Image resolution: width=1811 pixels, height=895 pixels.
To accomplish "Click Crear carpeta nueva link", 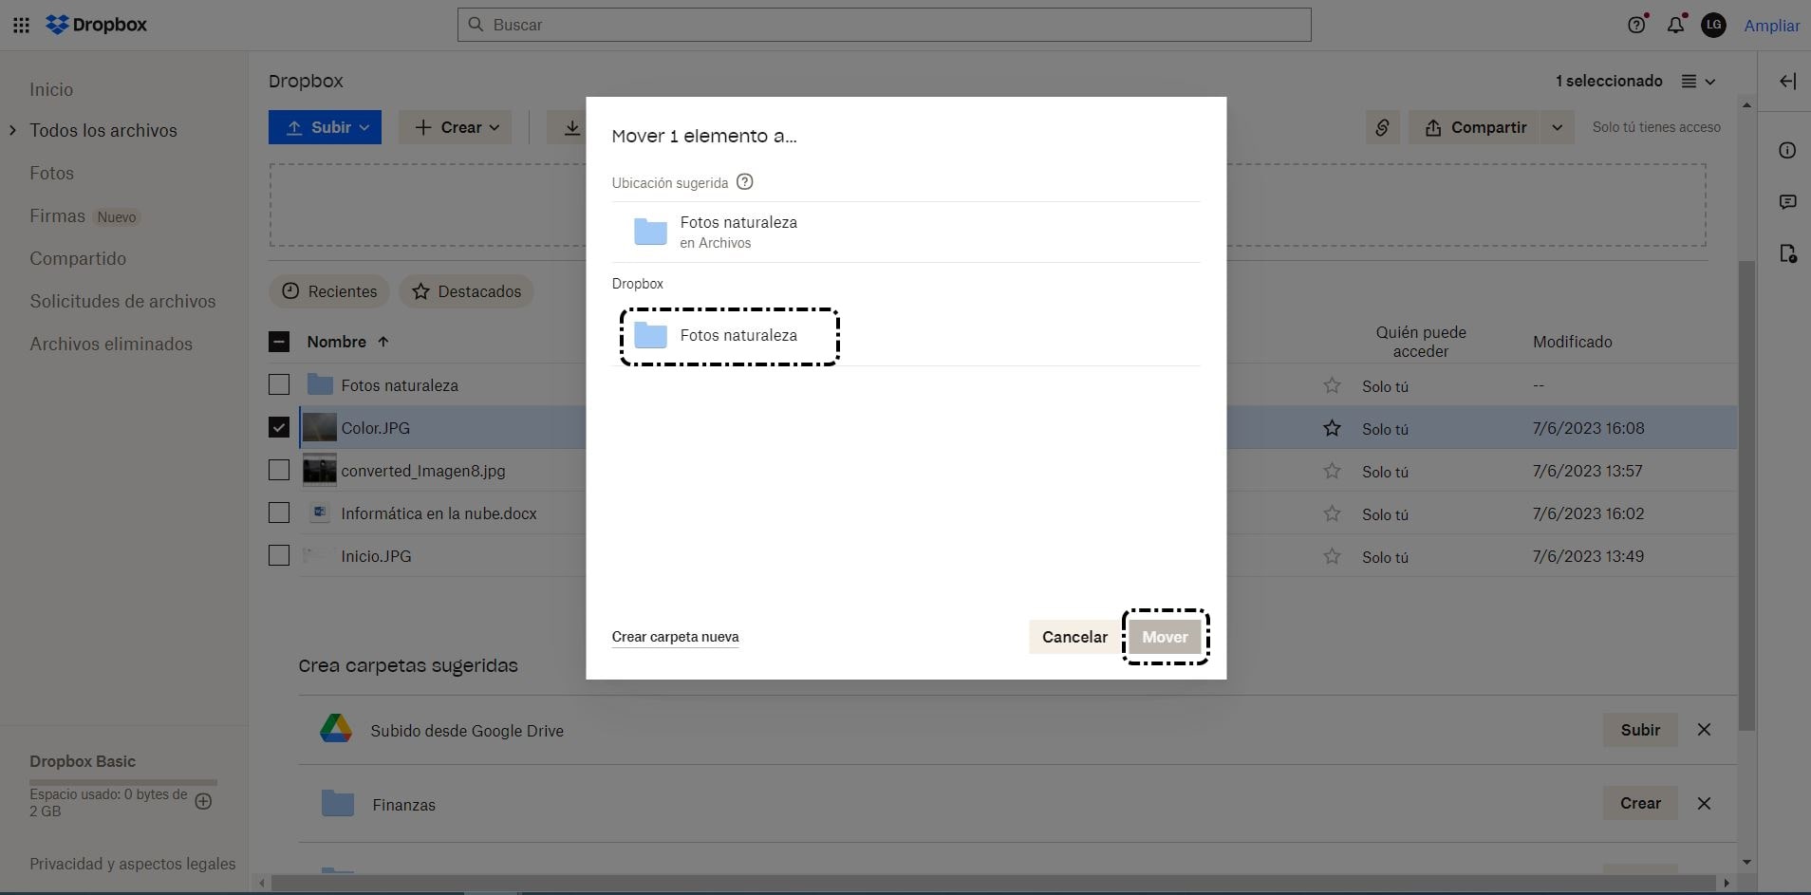I will coord(675,637).
